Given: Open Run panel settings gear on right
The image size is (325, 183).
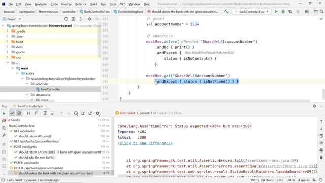Looking at the screenshot, I should (314, 106).
